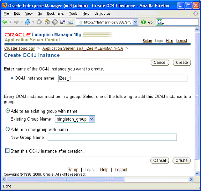201x191 pixels.
Task: Click the New Group Name text field
Action: pos(112,137)
